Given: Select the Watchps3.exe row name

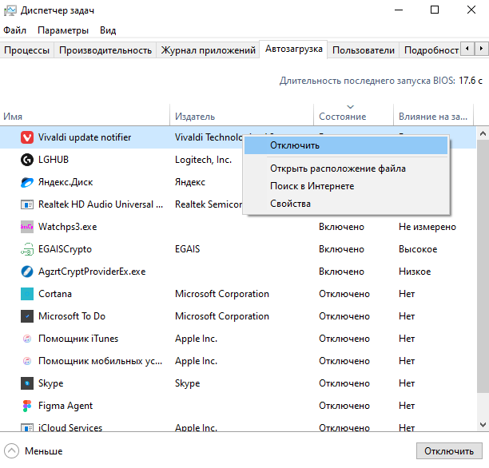Looking at the screenshot, I should click(x=68, y=227).
